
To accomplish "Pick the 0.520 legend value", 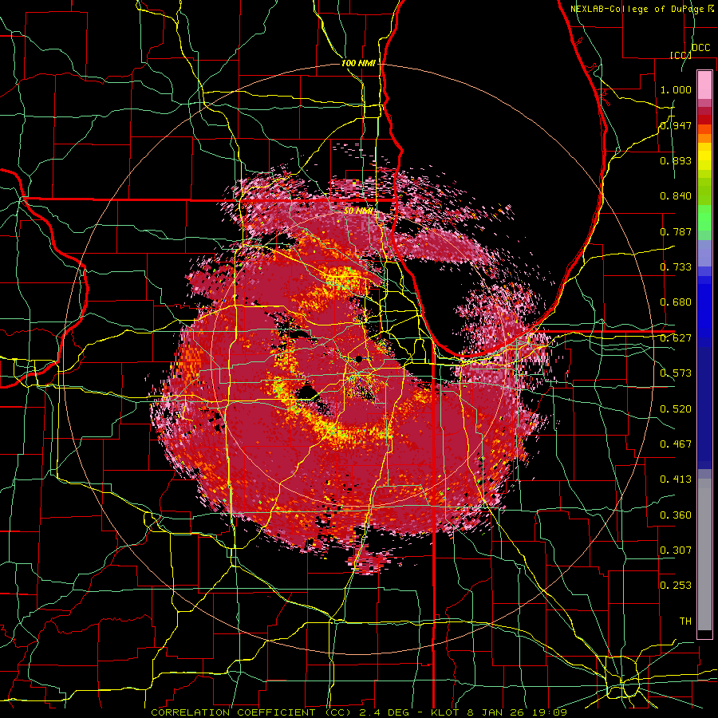I will pos(676,409).
